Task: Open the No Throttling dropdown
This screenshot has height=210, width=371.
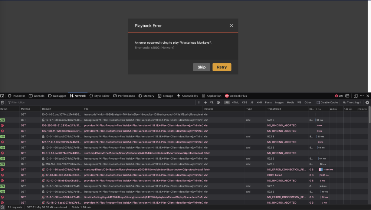Action: pos(352,103)
